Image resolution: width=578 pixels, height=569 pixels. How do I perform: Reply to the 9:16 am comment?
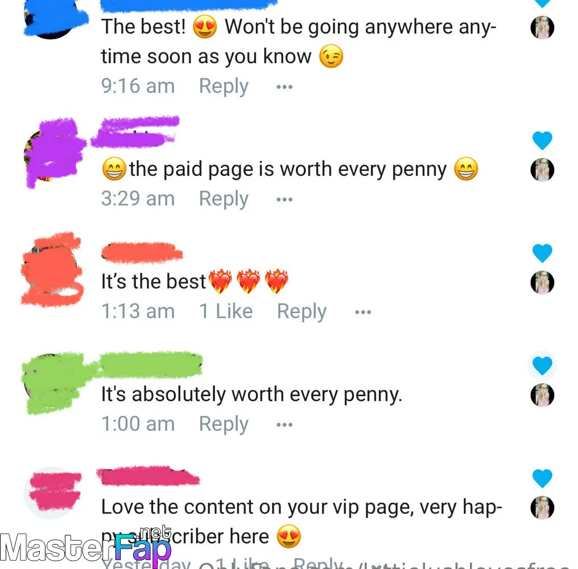coord(224,86)
